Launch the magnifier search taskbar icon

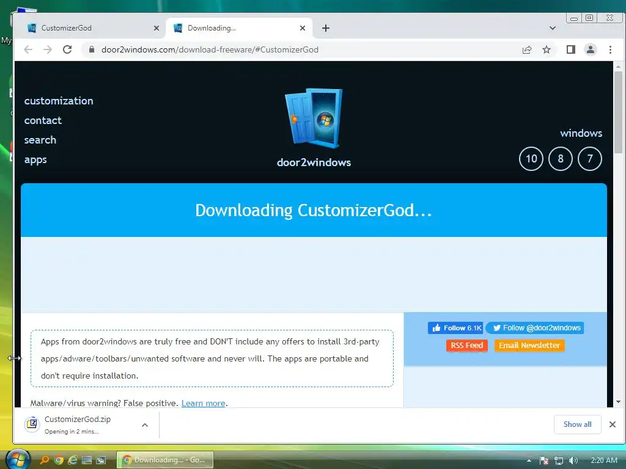click(44, 460)
